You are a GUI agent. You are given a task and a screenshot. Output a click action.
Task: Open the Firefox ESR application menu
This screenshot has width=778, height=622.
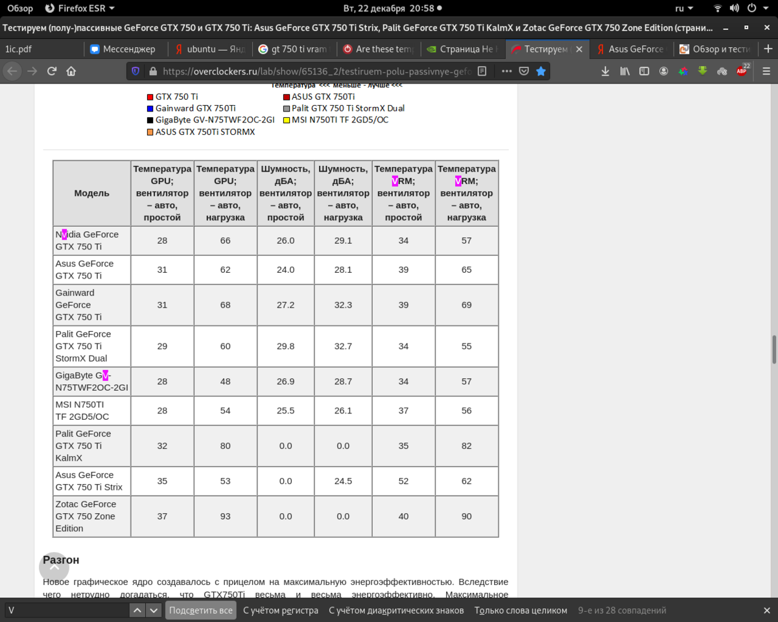point(80,8)
